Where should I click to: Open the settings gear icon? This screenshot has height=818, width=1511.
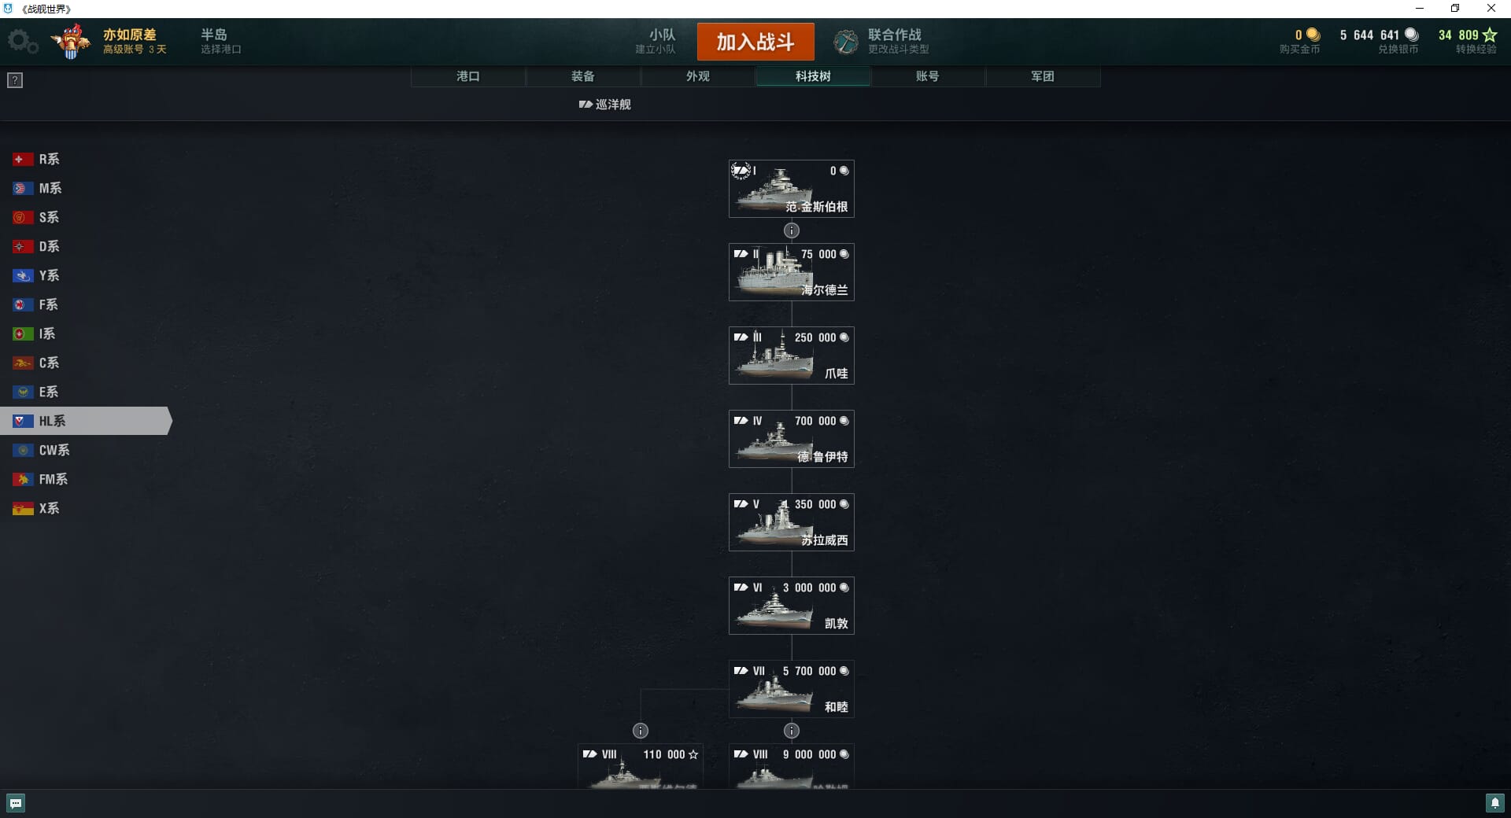coord(22,42)
